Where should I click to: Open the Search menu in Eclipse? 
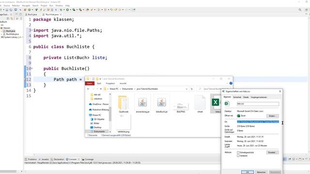pos(35,5)
